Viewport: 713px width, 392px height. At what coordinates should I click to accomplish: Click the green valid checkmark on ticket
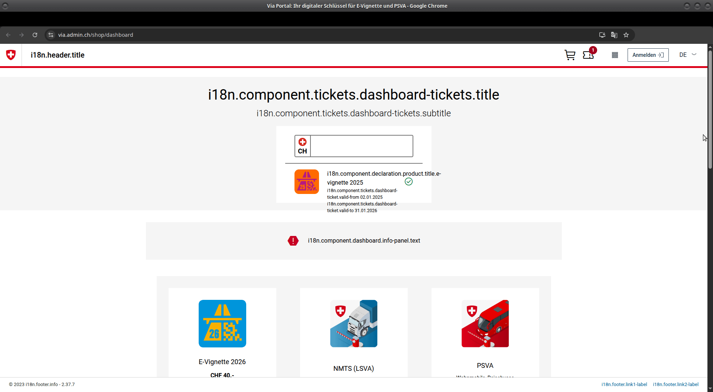(x=408, y=182)
